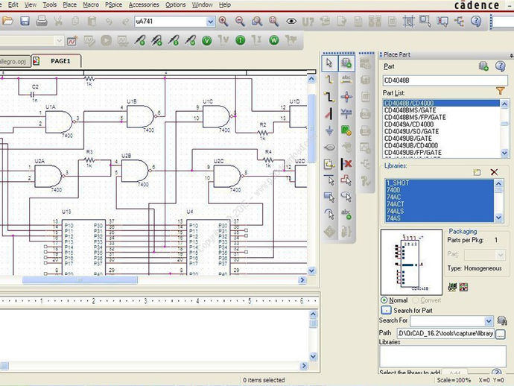Activate the Select arrow tool
Viewport: 514px width, 386px height.
point(329,63)
